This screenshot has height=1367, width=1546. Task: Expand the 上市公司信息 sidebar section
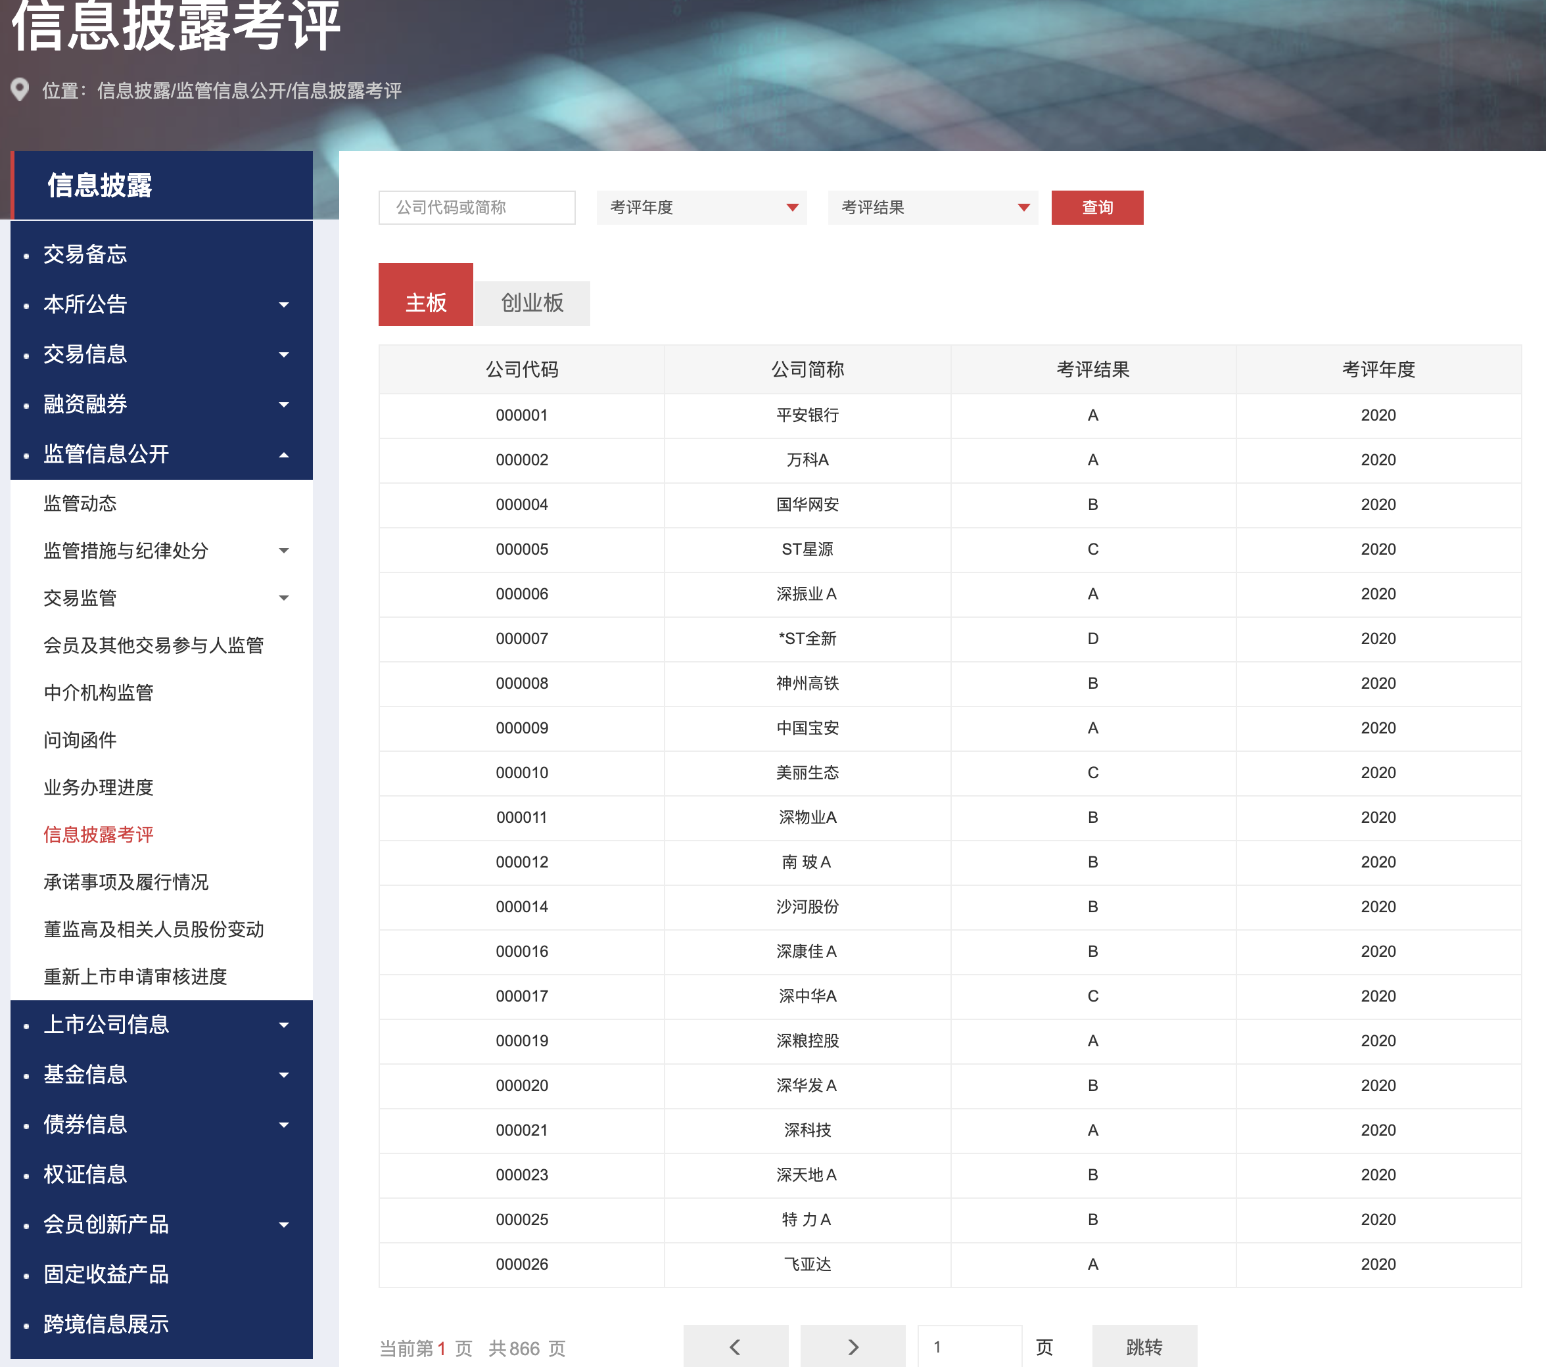point(284,1025)
